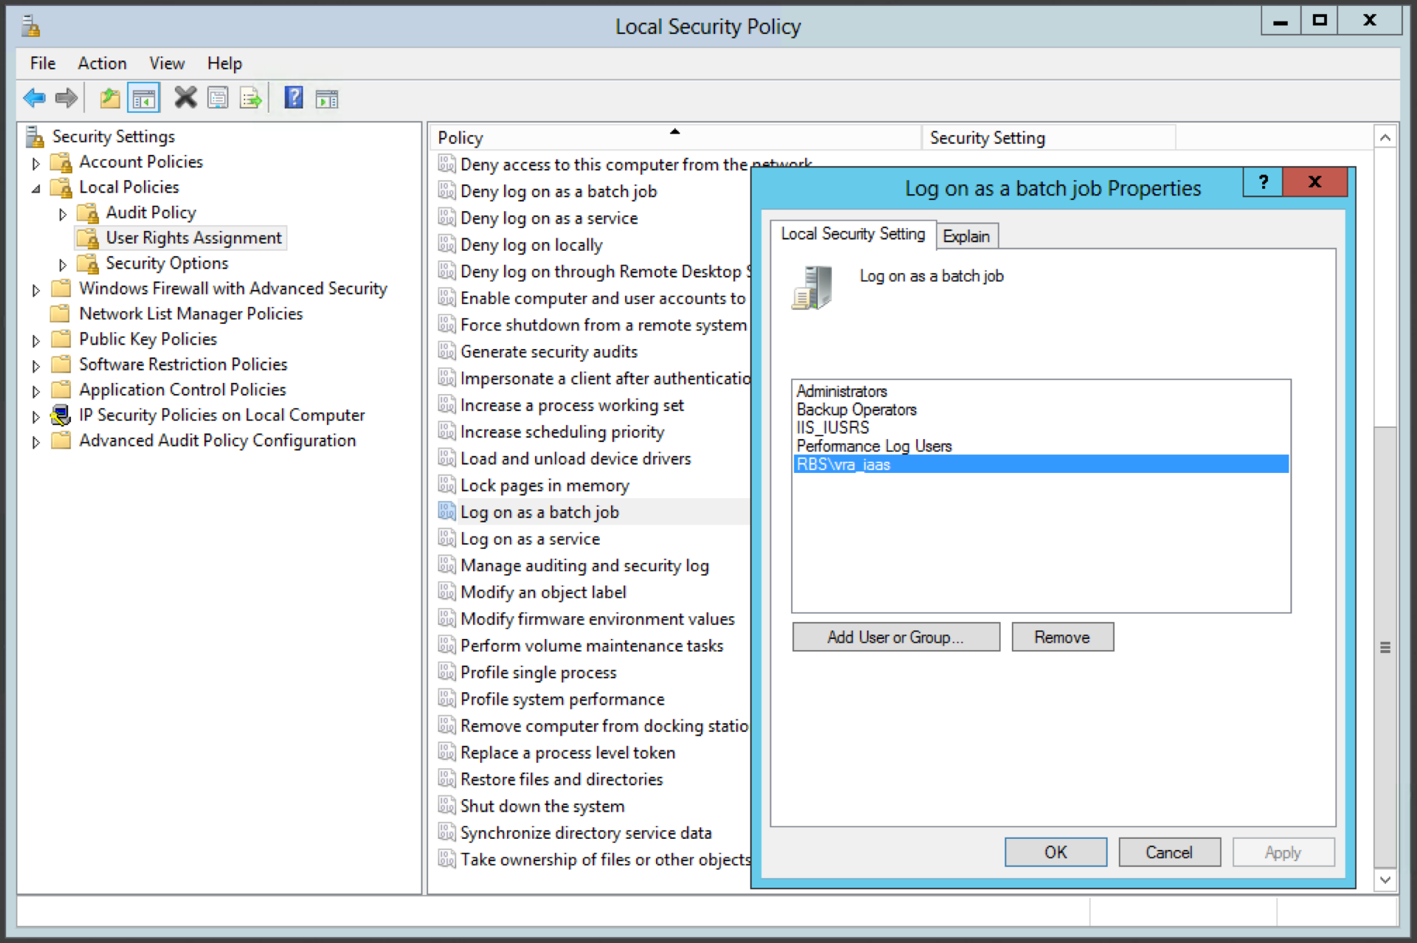Screen dimensions: 1417x943
Task: Expand the Account Policies tree node
Action: click(x=35, y=163)
